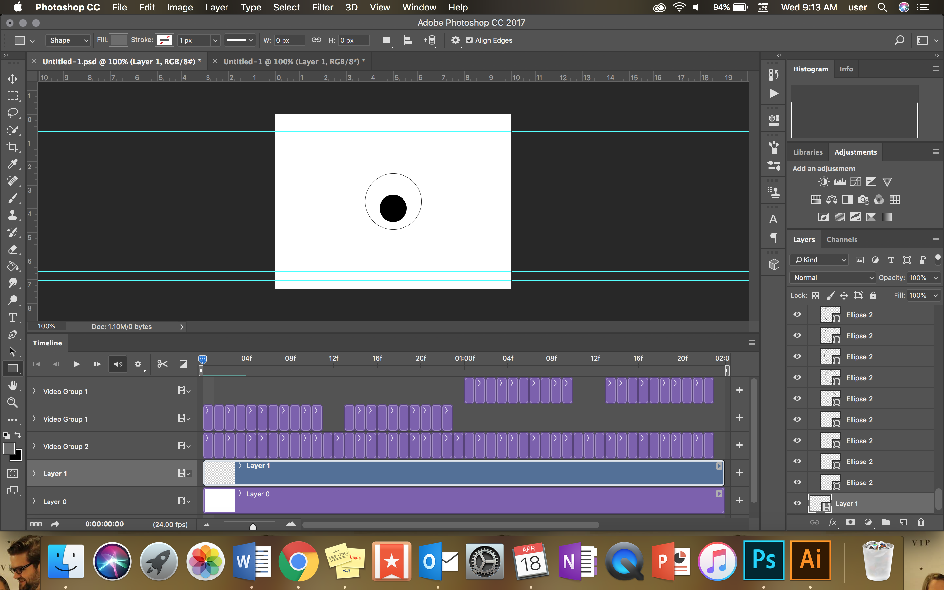Click the Untitled-1 tab to switch document
Viewport: 944px width, 590px height.
pos(292,61)
